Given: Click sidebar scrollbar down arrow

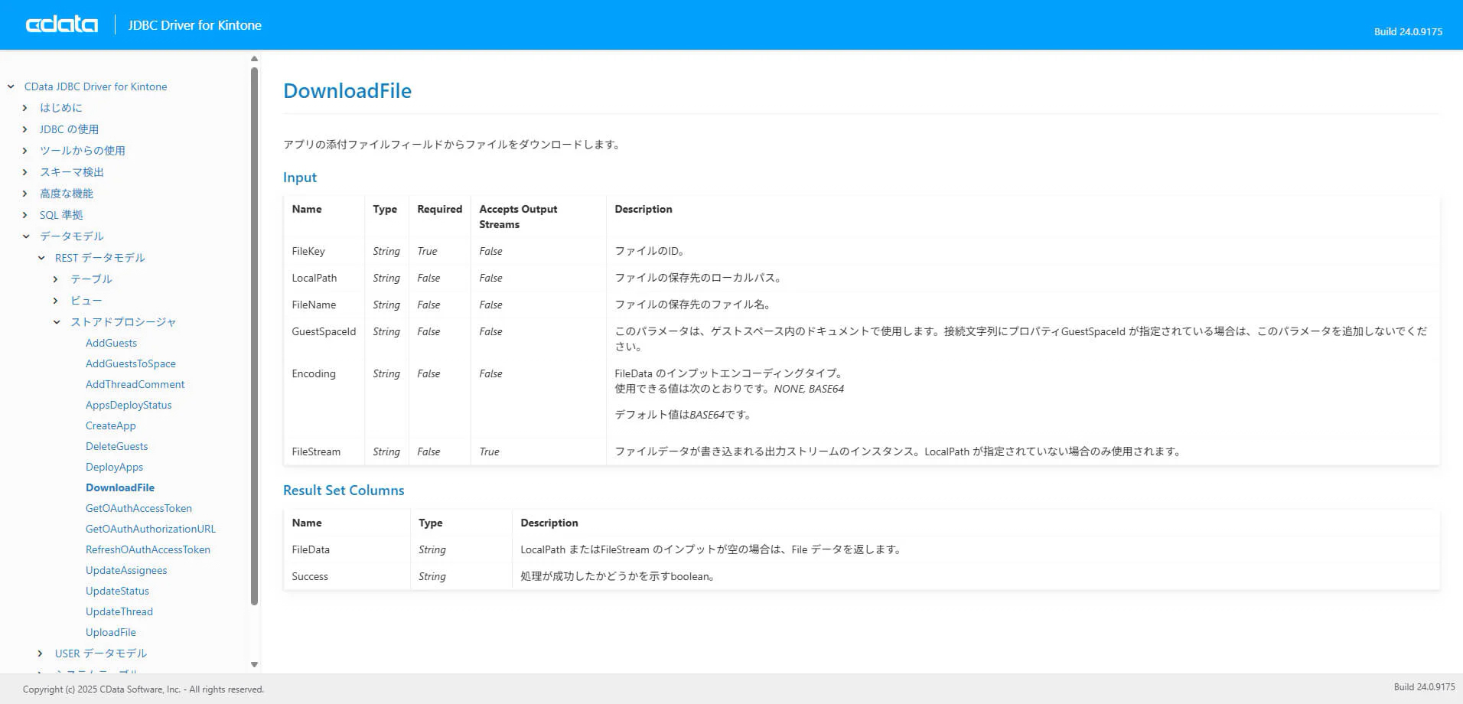Looking at the screenshot, I should click(x=255, y=664).
